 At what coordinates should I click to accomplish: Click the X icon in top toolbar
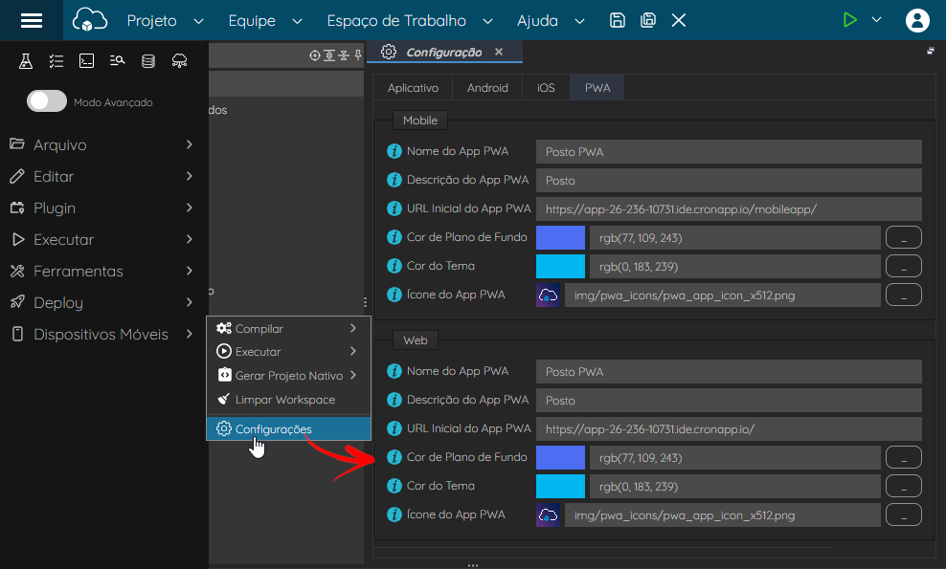pyautogui.click(x=679, y=20)
